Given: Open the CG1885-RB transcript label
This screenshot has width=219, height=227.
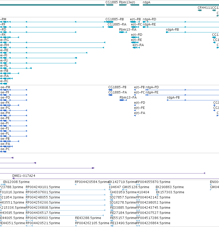Looking at the screenshot, I should [115, 19].
